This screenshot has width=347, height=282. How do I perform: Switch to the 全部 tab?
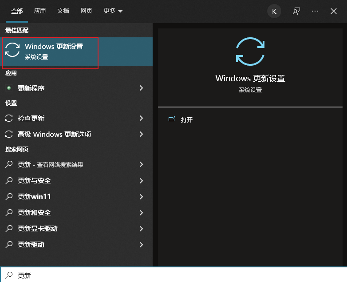(x=17, y=11)
